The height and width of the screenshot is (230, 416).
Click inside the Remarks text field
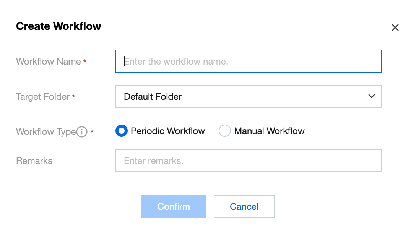[249, 160]
